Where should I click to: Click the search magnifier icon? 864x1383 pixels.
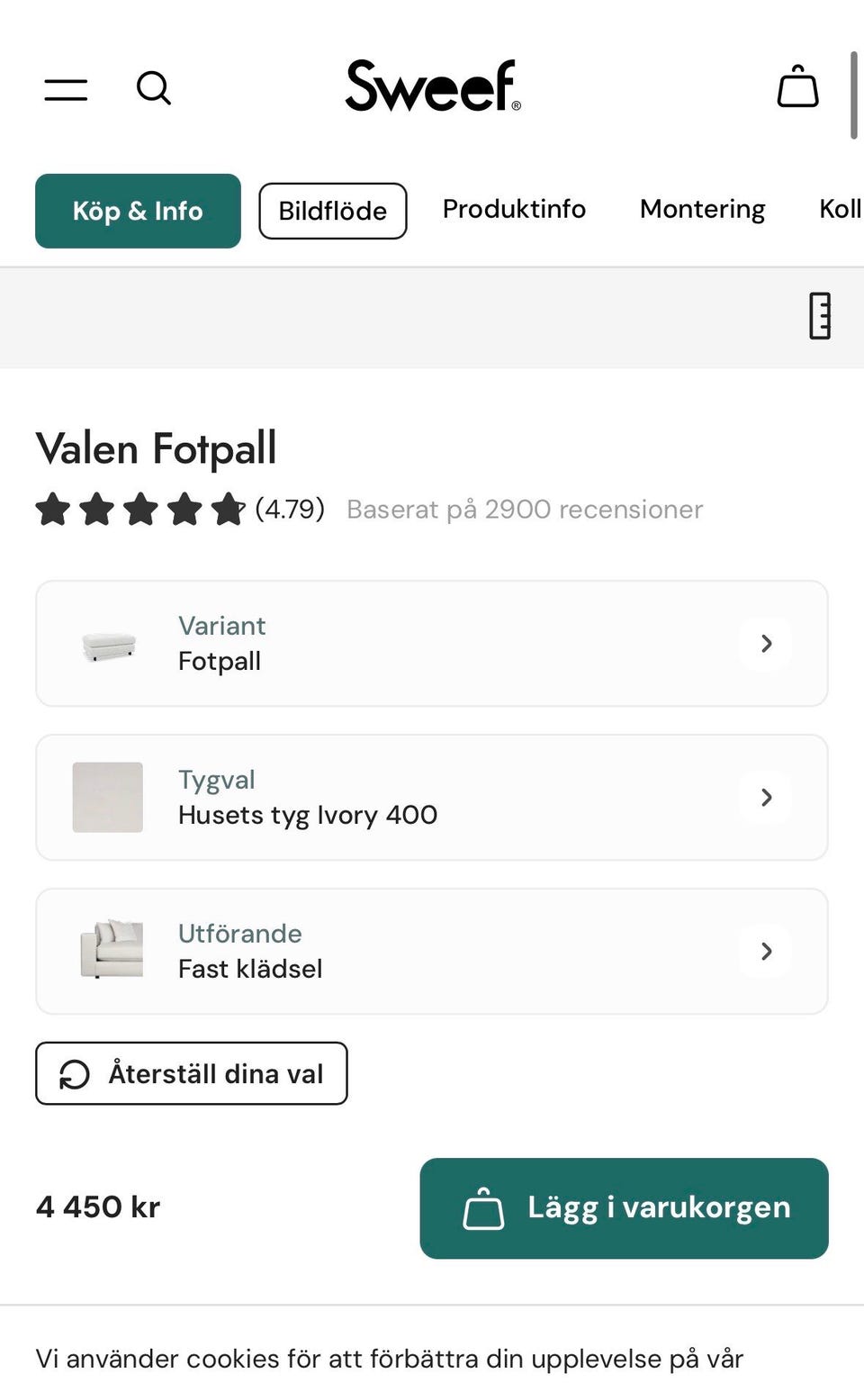[x=153, y=88]
